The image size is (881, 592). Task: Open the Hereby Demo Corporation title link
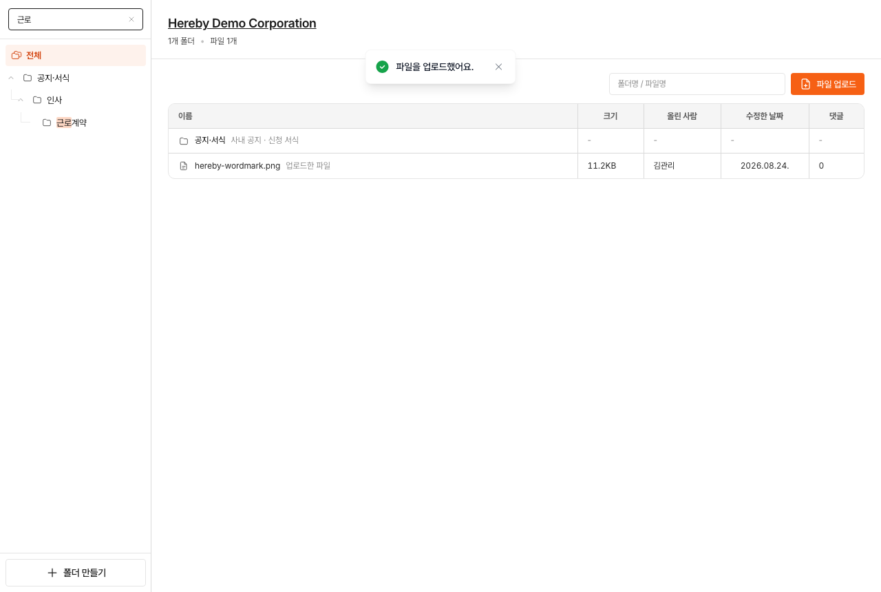(x=242, y=23)
